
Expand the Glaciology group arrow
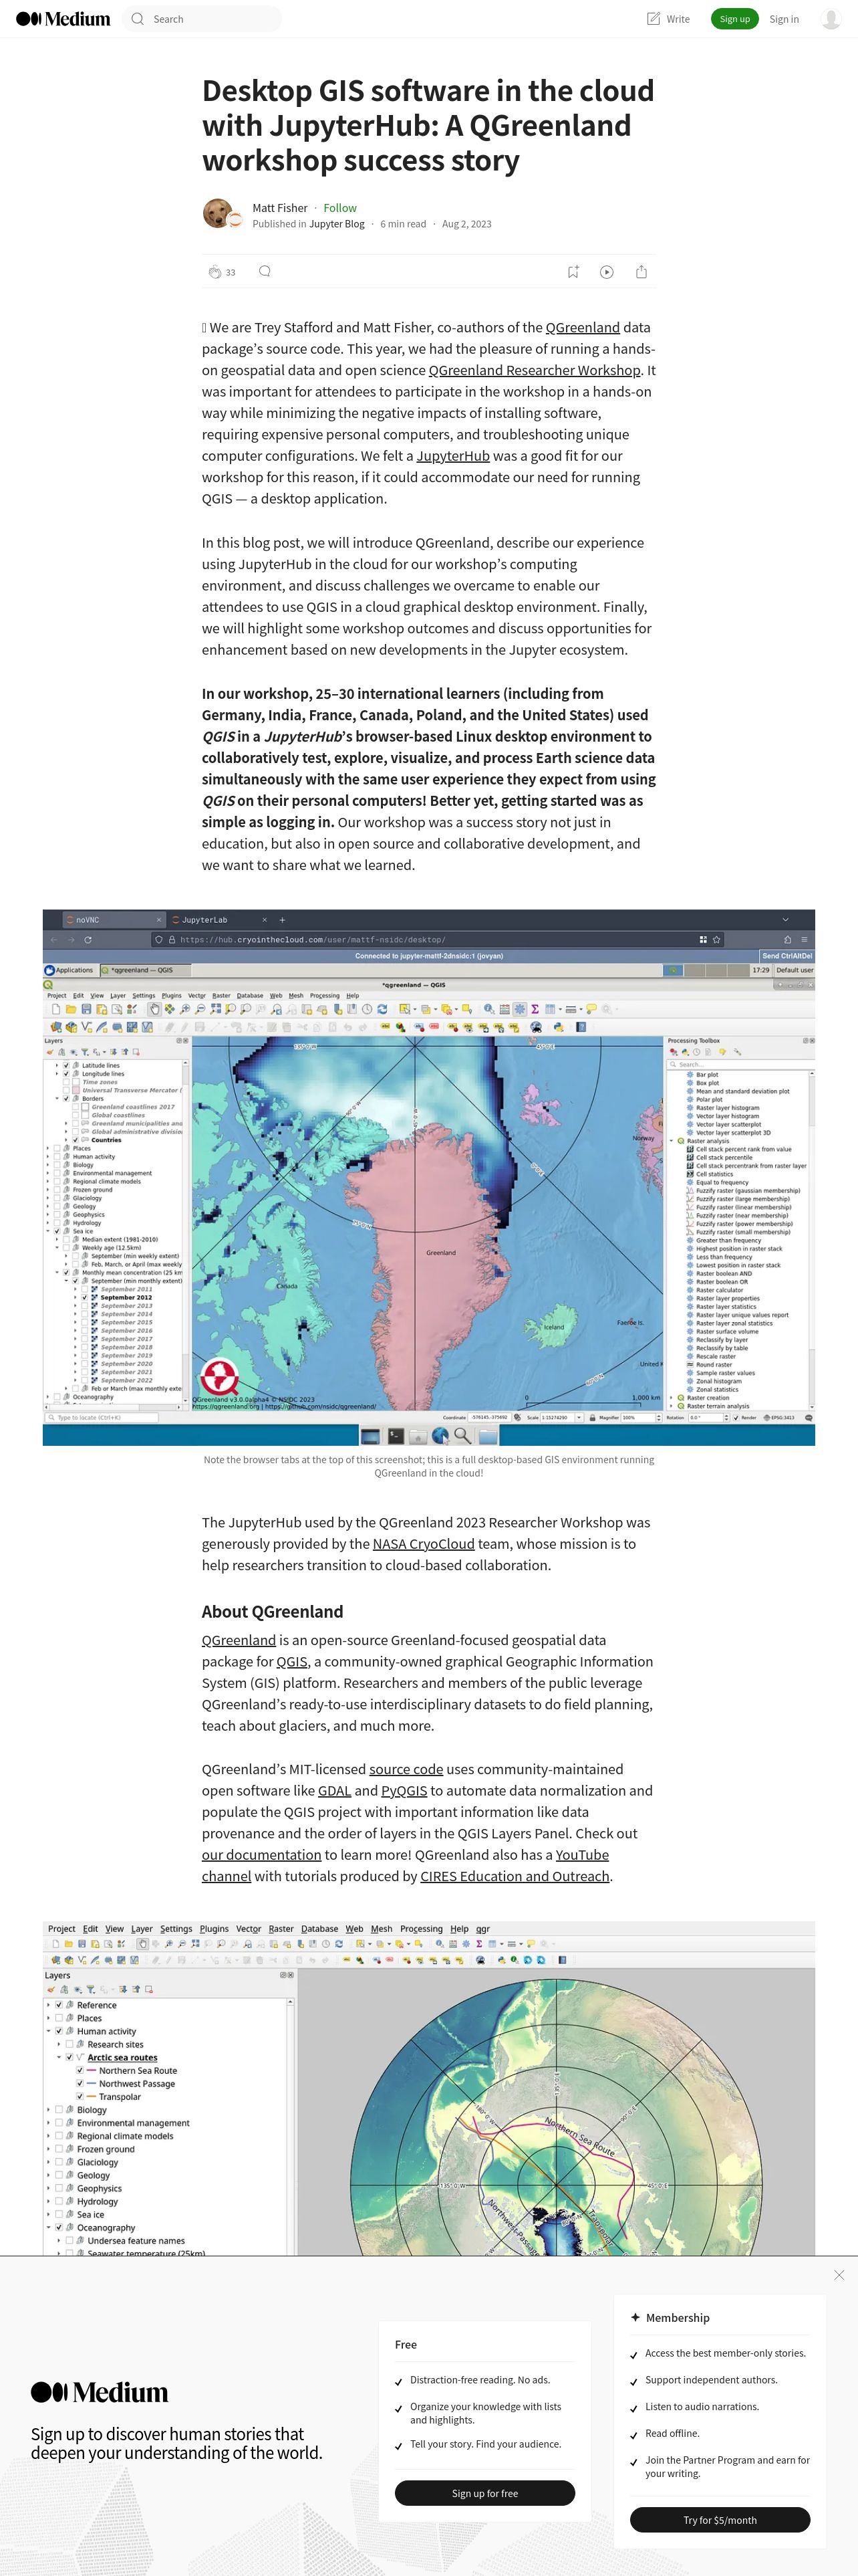coord(49,2162)
